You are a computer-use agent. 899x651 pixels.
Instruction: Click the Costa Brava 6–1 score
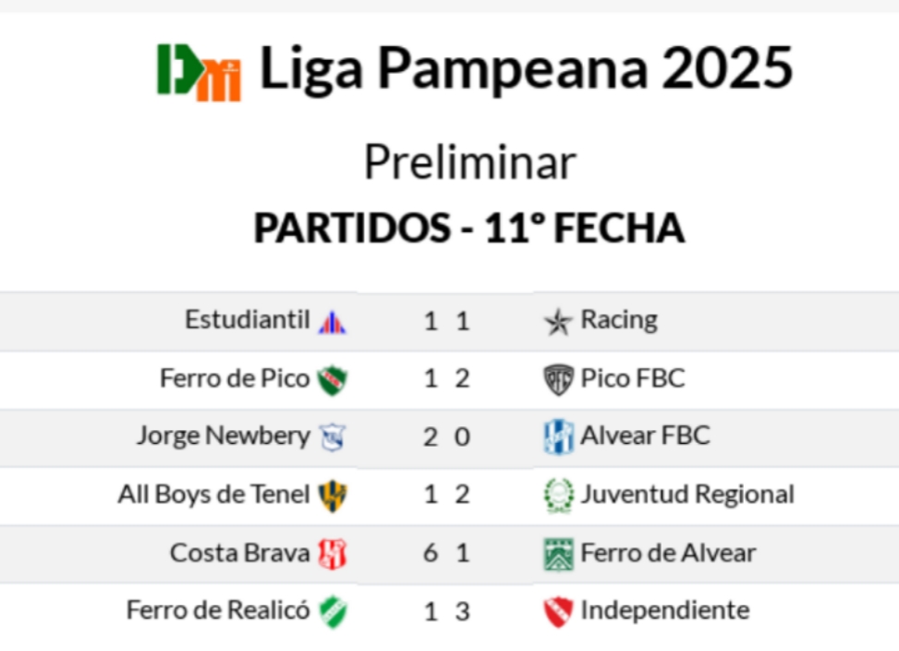tap(447, 553)
